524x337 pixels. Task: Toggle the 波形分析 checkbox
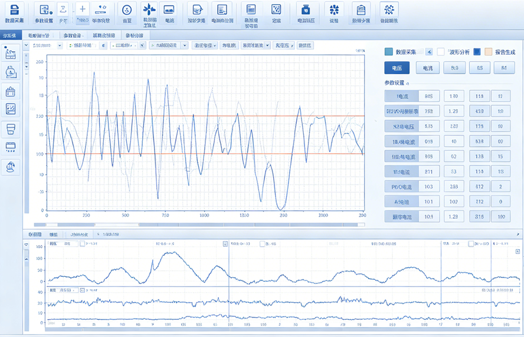[440, 52]
